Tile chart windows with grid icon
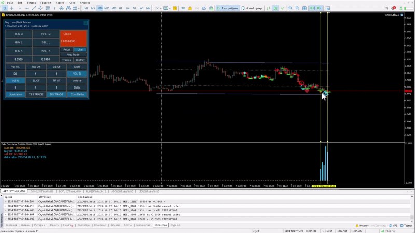The width and height of the screenshot is (415, 233). [x=305, y=8]
